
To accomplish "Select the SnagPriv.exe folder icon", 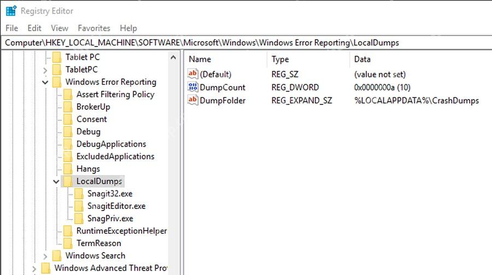I will (79, 218).
